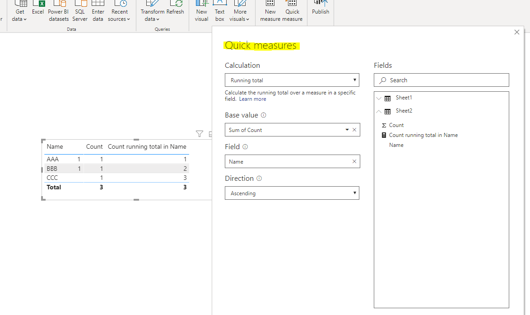The image size is (530, 315).
Task: Click the Excel data source button
Action: [38, 8]
